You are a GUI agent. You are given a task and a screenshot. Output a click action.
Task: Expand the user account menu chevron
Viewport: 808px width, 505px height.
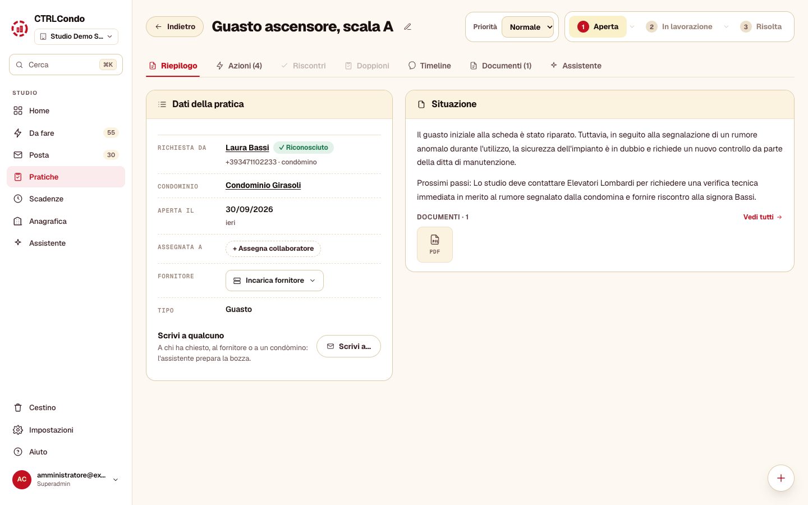click(x=116, y=480)
